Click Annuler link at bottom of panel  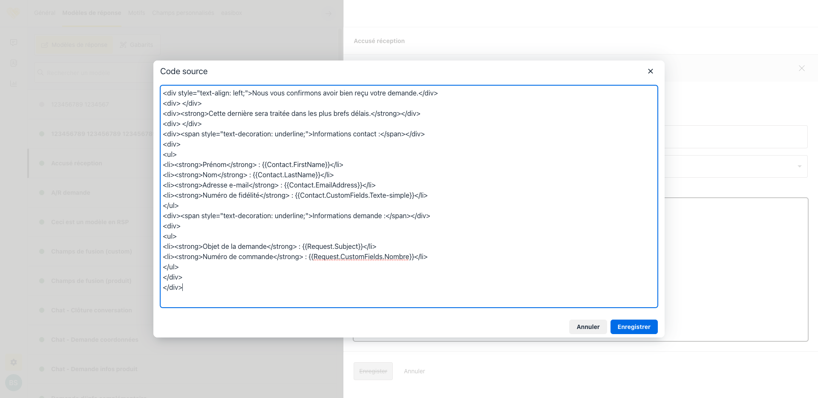click(414, 371)
